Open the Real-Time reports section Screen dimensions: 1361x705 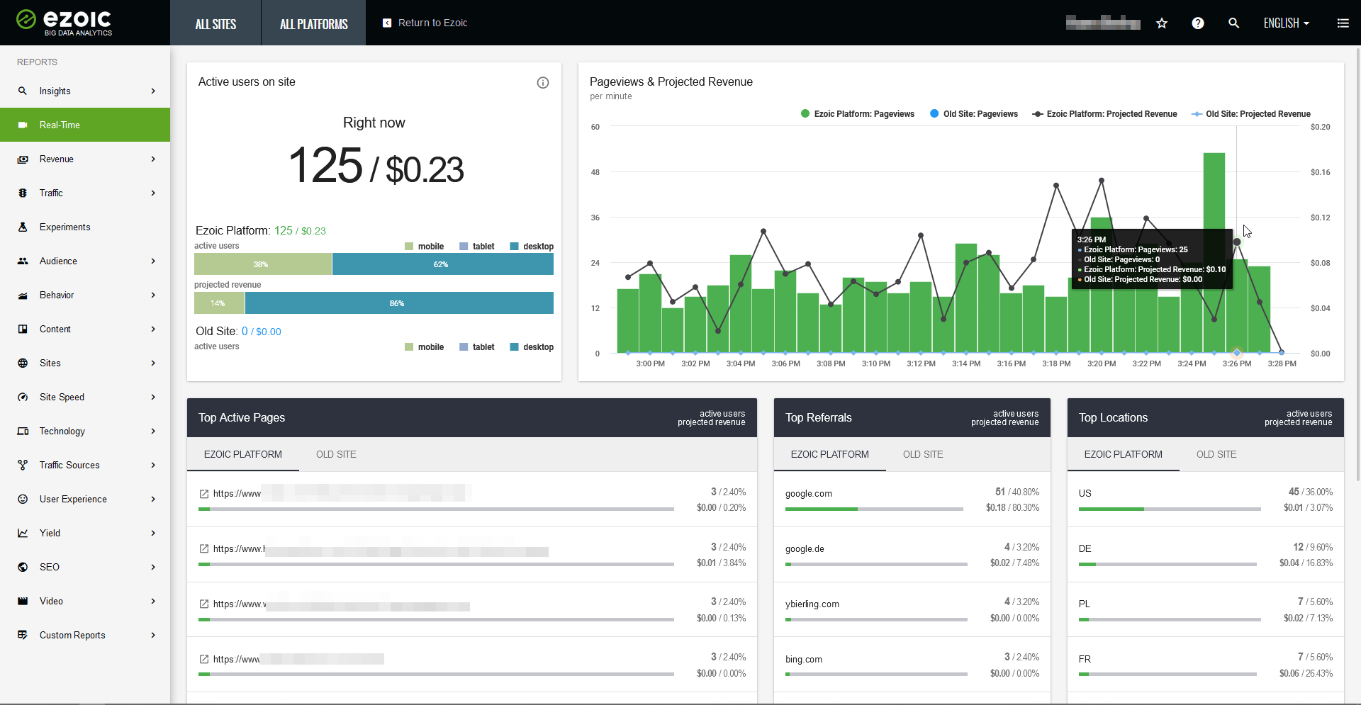(60, 125)
